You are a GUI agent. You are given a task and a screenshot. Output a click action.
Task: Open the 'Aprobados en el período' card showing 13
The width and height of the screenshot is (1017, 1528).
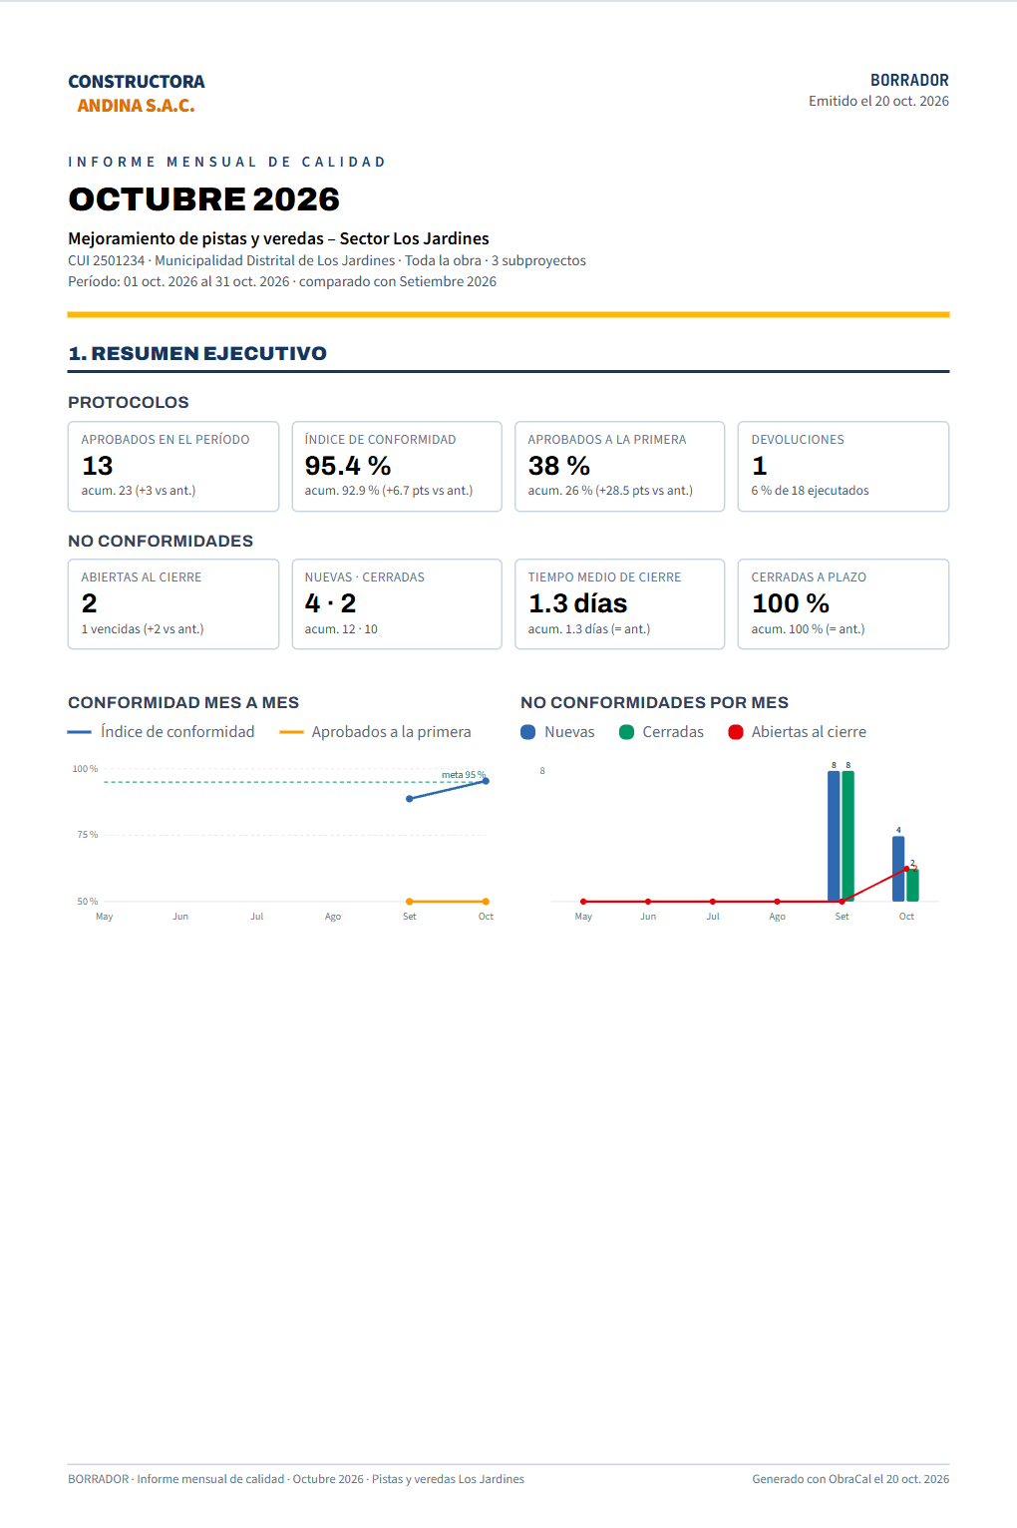(173, 467)
